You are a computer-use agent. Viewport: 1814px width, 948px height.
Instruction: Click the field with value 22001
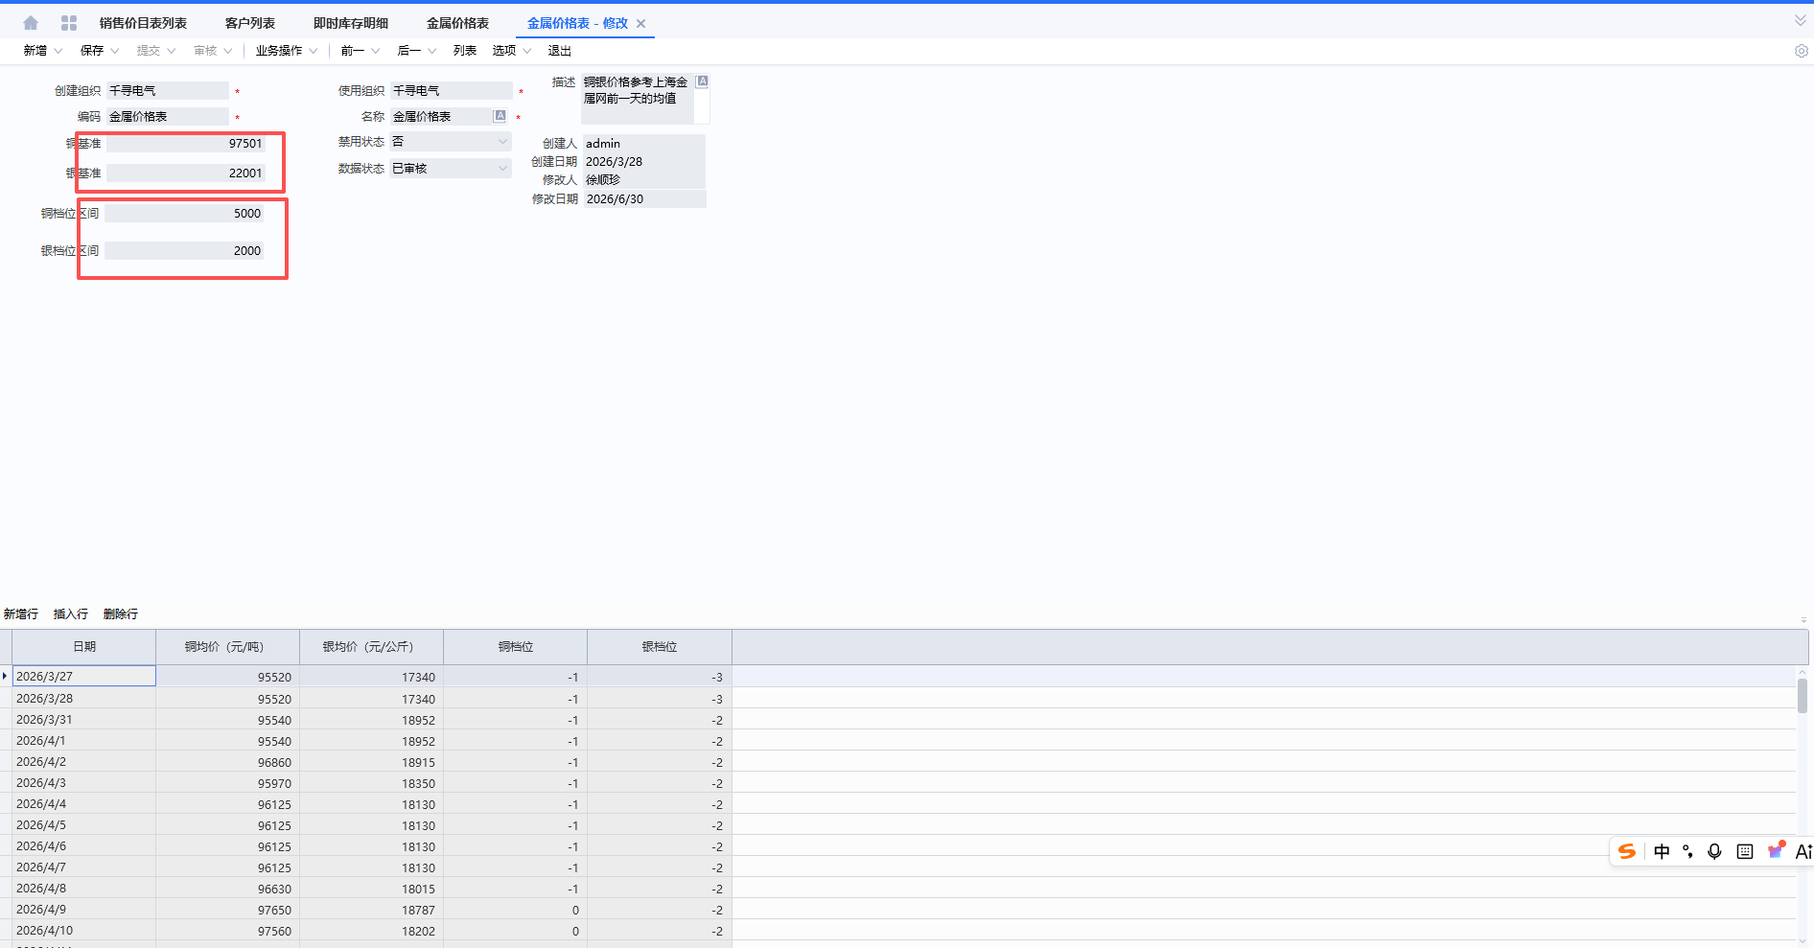coord(185,173)
